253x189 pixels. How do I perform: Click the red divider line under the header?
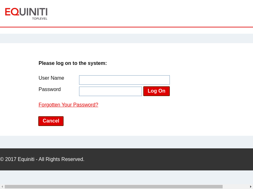coord(126,27)
